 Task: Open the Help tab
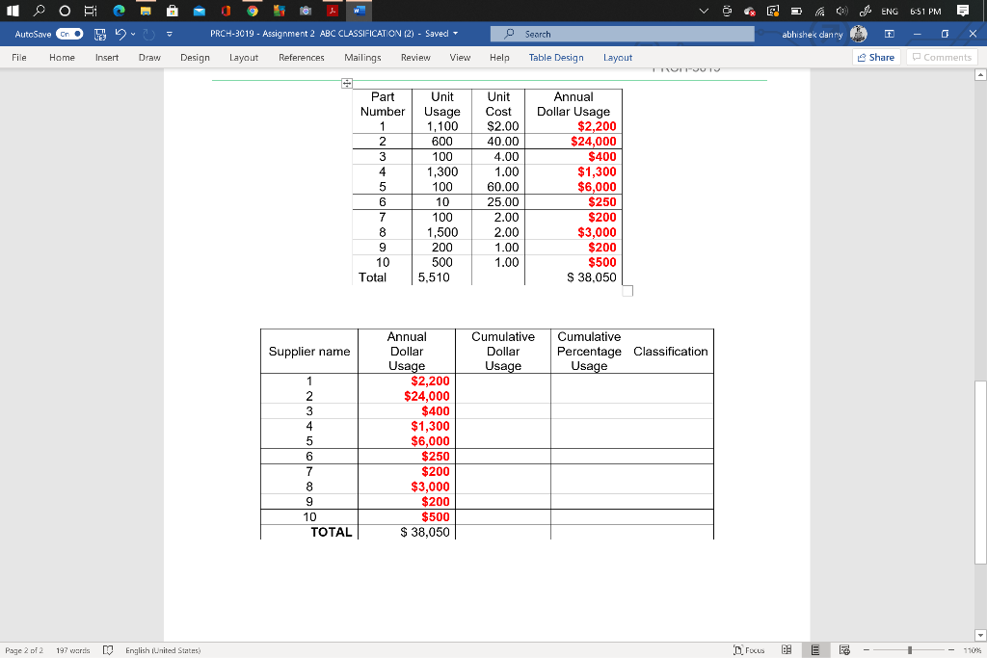[500, 57]
